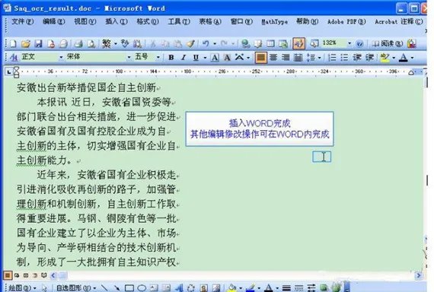Insert bulleted list

(x=344, y=58)
